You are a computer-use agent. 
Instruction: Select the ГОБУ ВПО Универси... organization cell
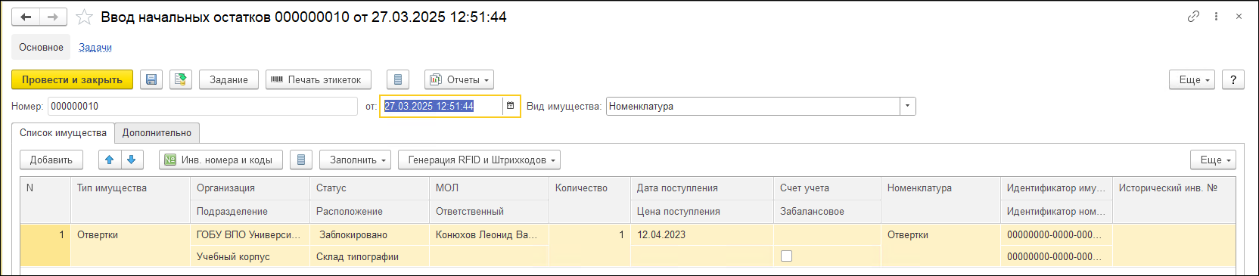pyautogui.click(x=250, y=234)
